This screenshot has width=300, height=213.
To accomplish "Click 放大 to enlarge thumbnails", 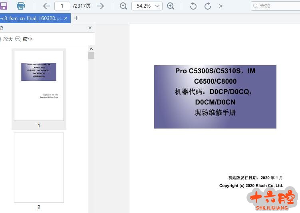I will click(6, 39).
